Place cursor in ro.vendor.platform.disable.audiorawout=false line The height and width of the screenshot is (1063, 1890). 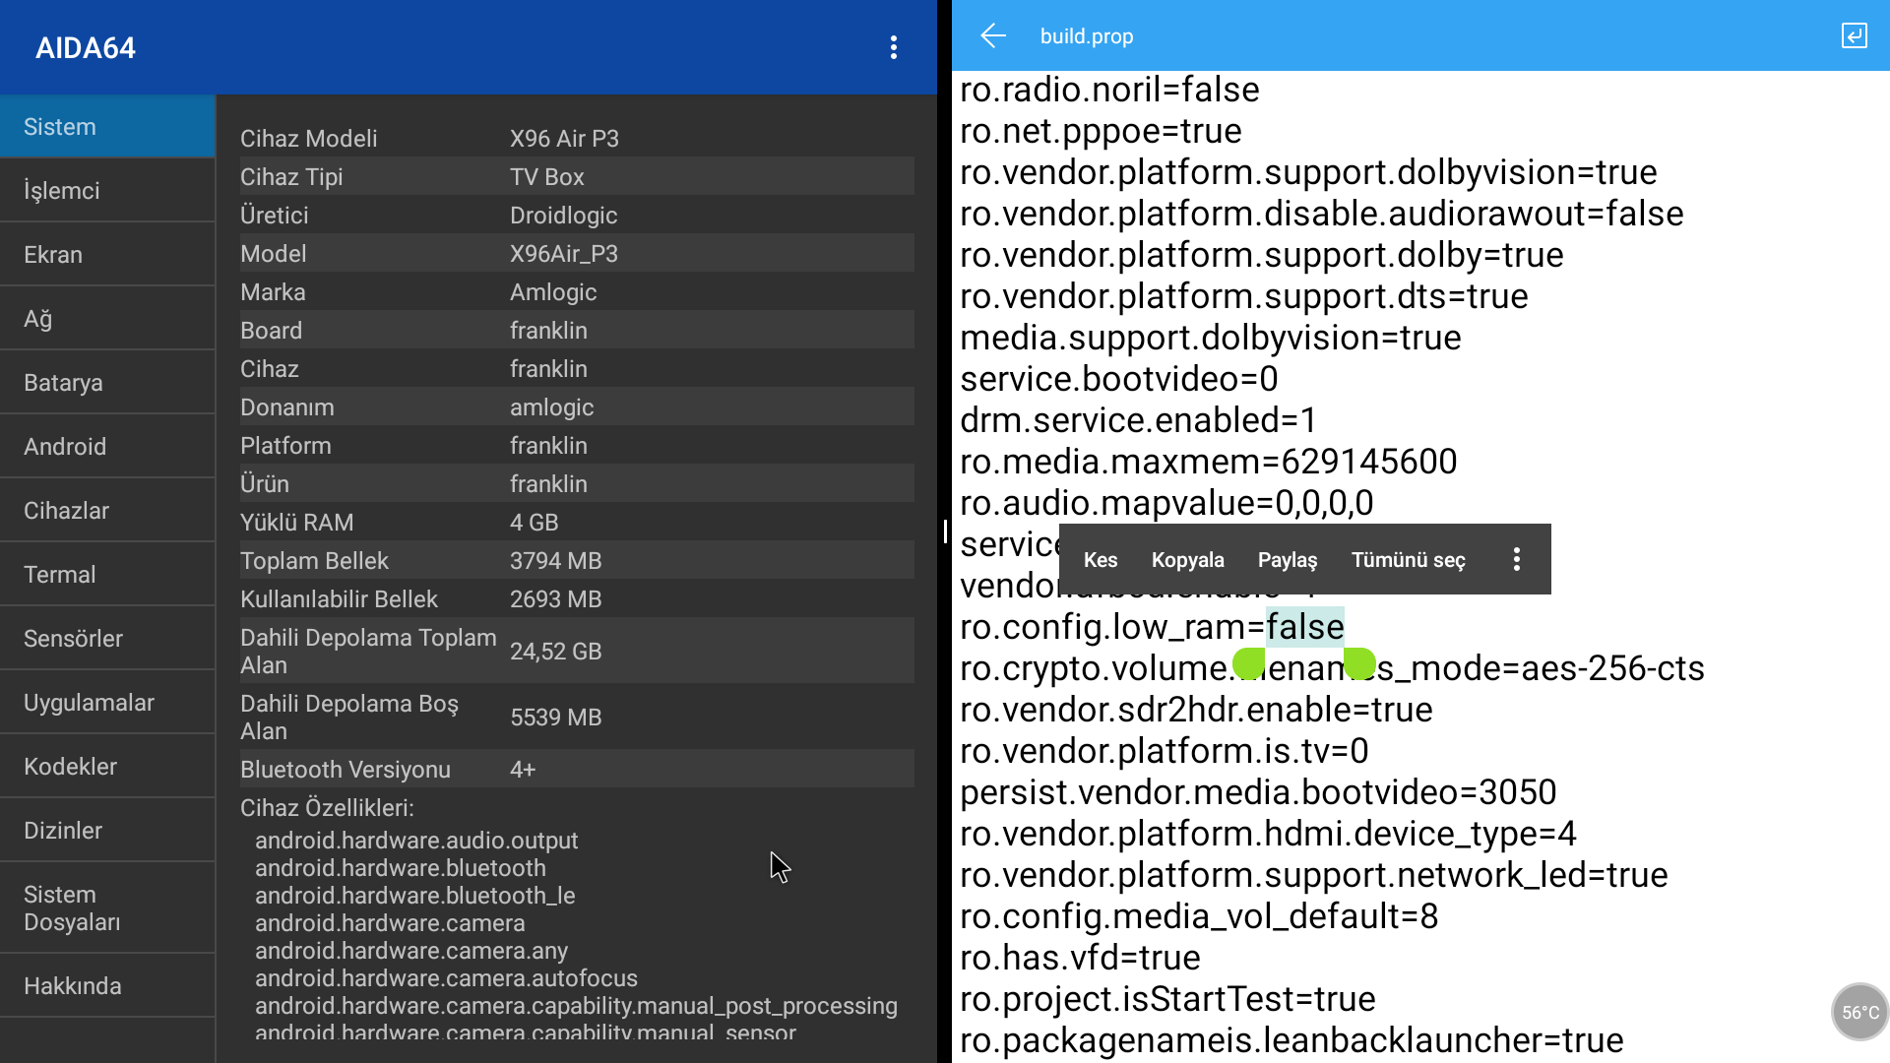coord(1322,214)
